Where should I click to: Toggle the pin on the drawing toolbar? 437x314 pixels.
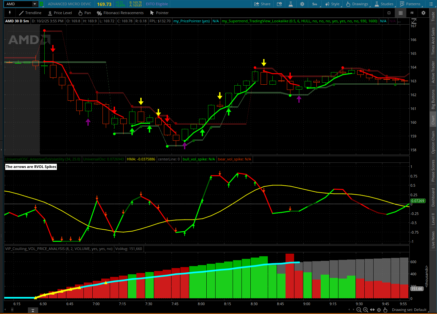coord(10,13)
